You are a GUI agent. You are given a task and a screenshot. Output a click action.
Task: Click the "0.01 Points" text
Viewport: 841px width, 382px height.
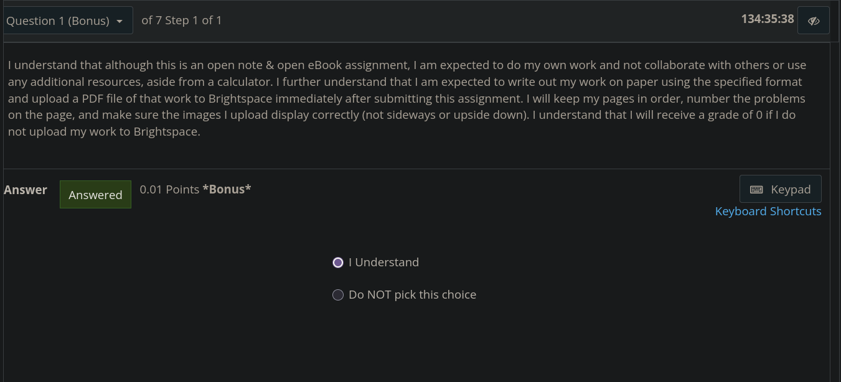pyautogui.click(x=169, y=190)
